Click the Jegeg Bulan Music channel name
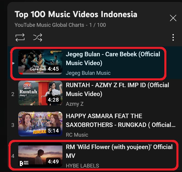The height and width of the screenshot is (172, 182). pos(88,73)
